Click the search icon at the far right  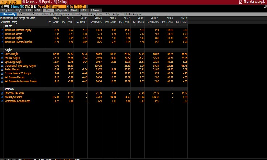click(x=265, y=7)
